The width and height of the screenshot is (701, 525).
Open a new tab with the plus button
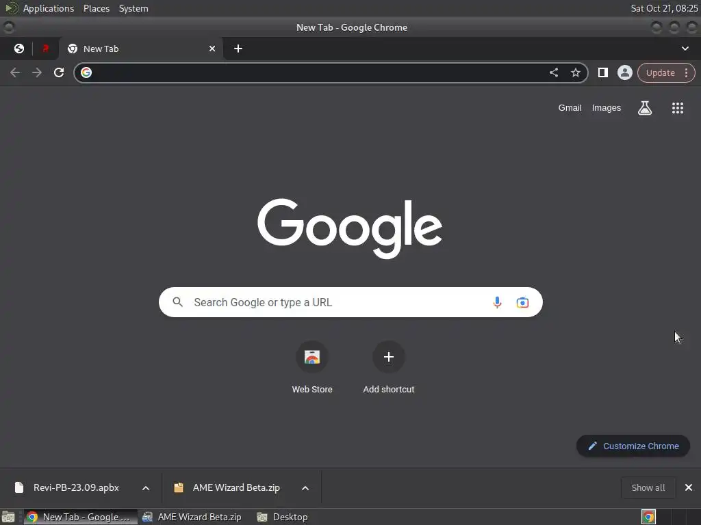[238, 49]
